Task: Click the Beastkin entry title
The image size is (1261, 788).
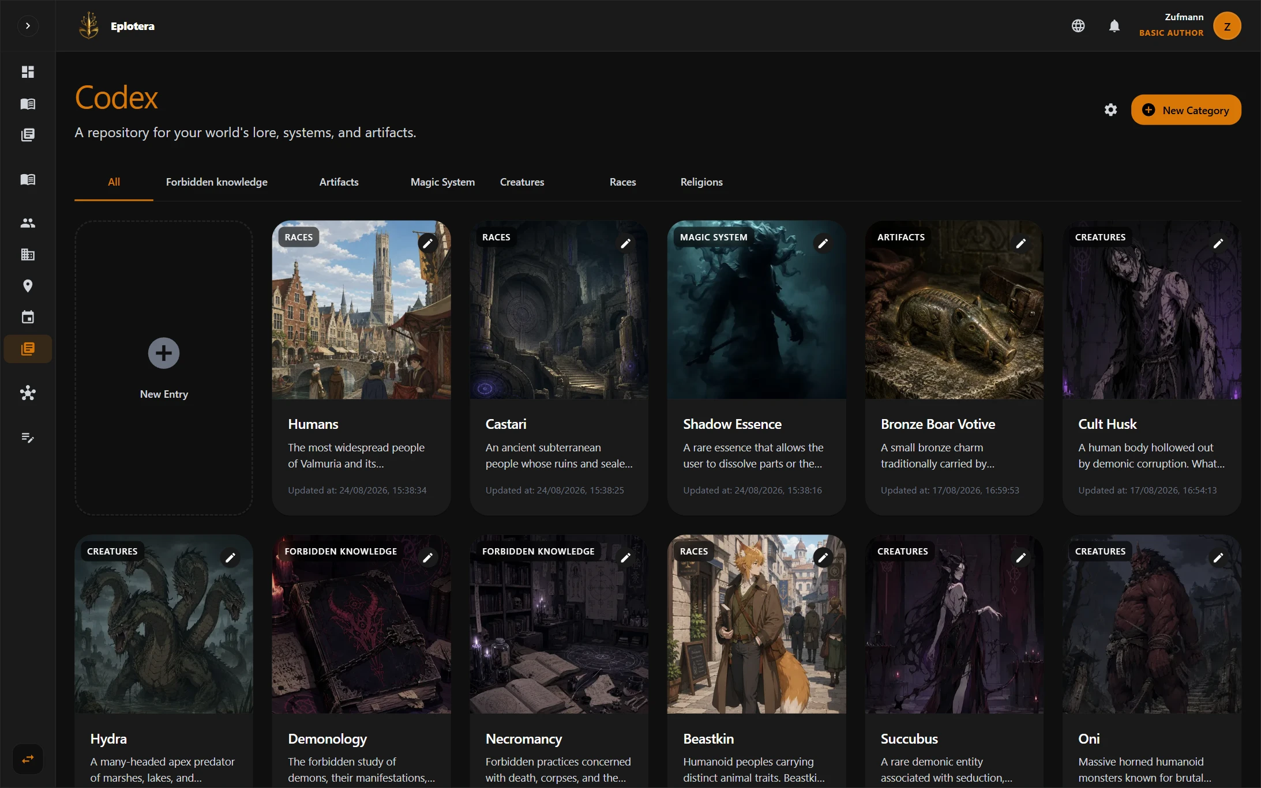Action: (x=708, y=739)
